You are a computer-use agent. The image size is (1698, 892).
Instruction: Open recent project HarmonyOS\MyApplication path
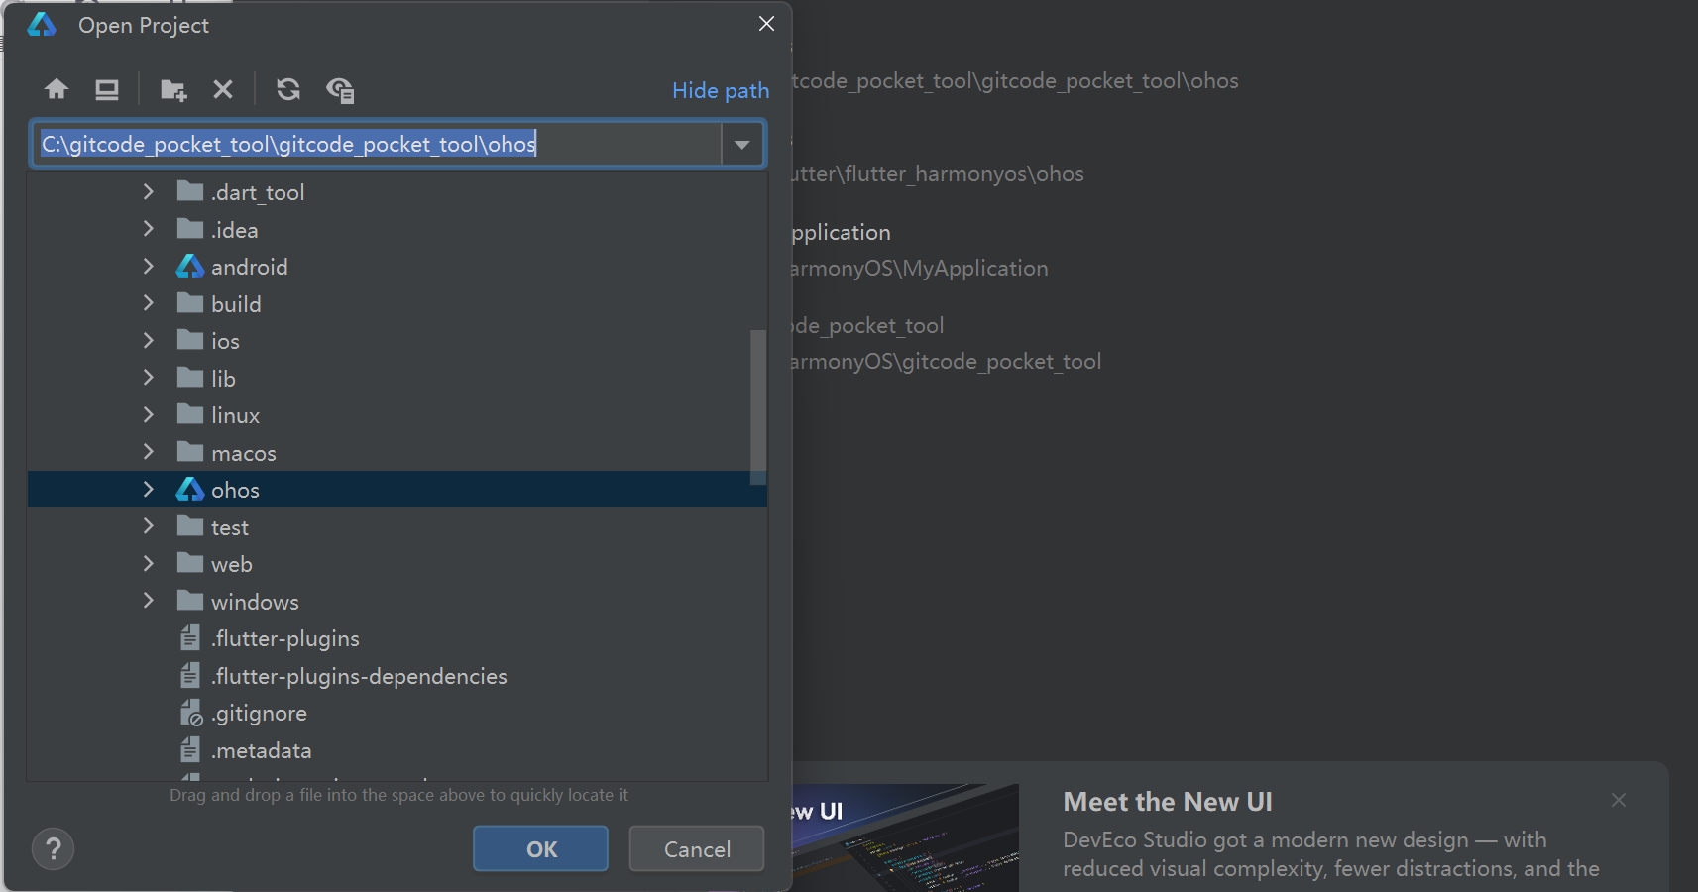pyautogui.click(x=920, y=268)
